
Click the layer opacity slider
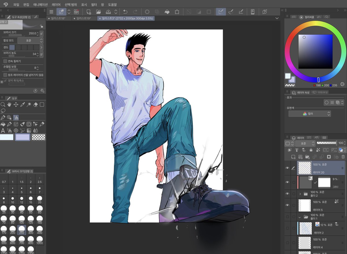point(327,143)
